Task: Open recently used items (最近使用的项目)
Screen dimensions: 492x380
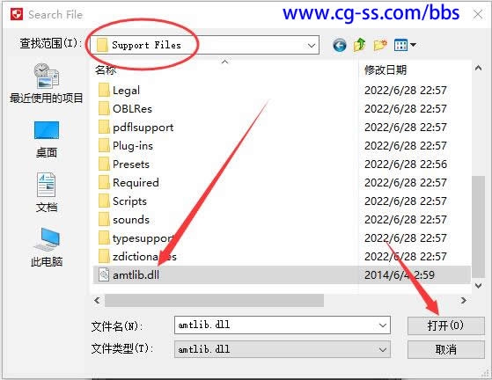Action: click(47, 83)
